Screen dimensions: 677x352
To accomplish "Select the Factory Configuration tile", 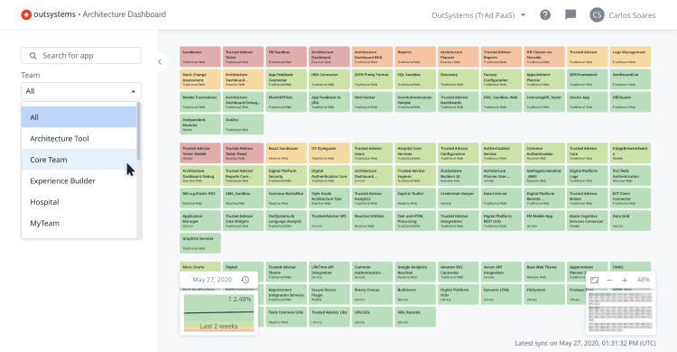I will [x=501, y=79].
